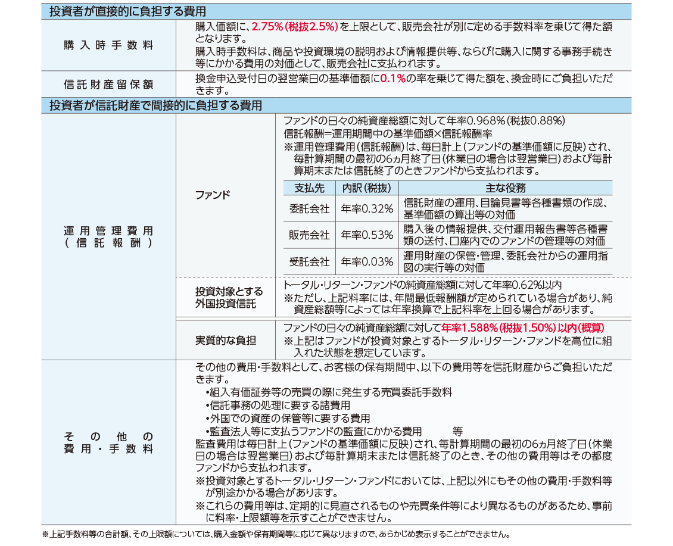The width and height of the screenshot is (673, 546).
Task: Click the red 2.75%(税抜2.5%) rate text
Action: point(295,27)
